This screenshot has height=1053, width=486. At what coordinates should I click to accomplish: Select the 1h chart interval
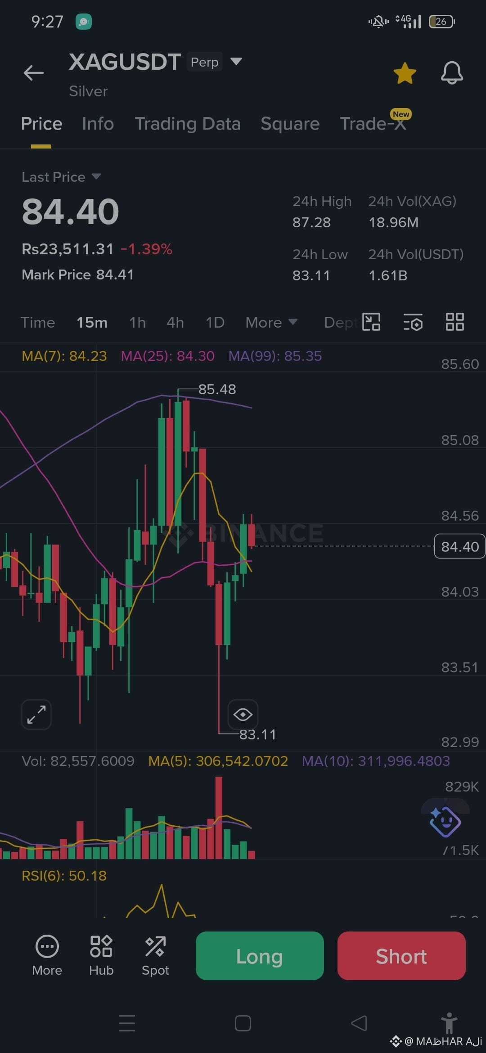pos(137,323)
